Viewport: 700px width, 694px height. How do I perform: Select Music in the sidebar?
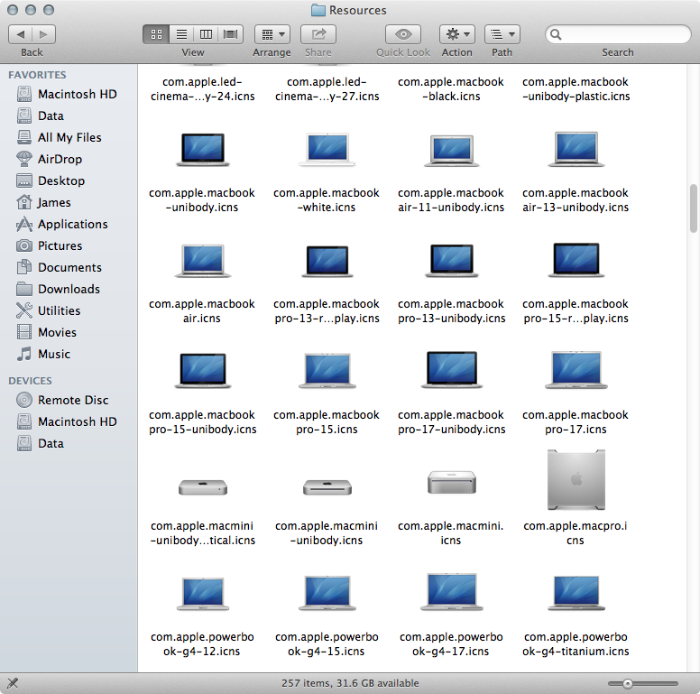(x=69, y=354)
